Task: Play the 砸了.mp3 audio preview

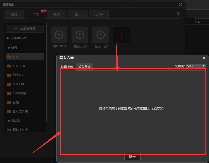Action: [x=100, y=35]
